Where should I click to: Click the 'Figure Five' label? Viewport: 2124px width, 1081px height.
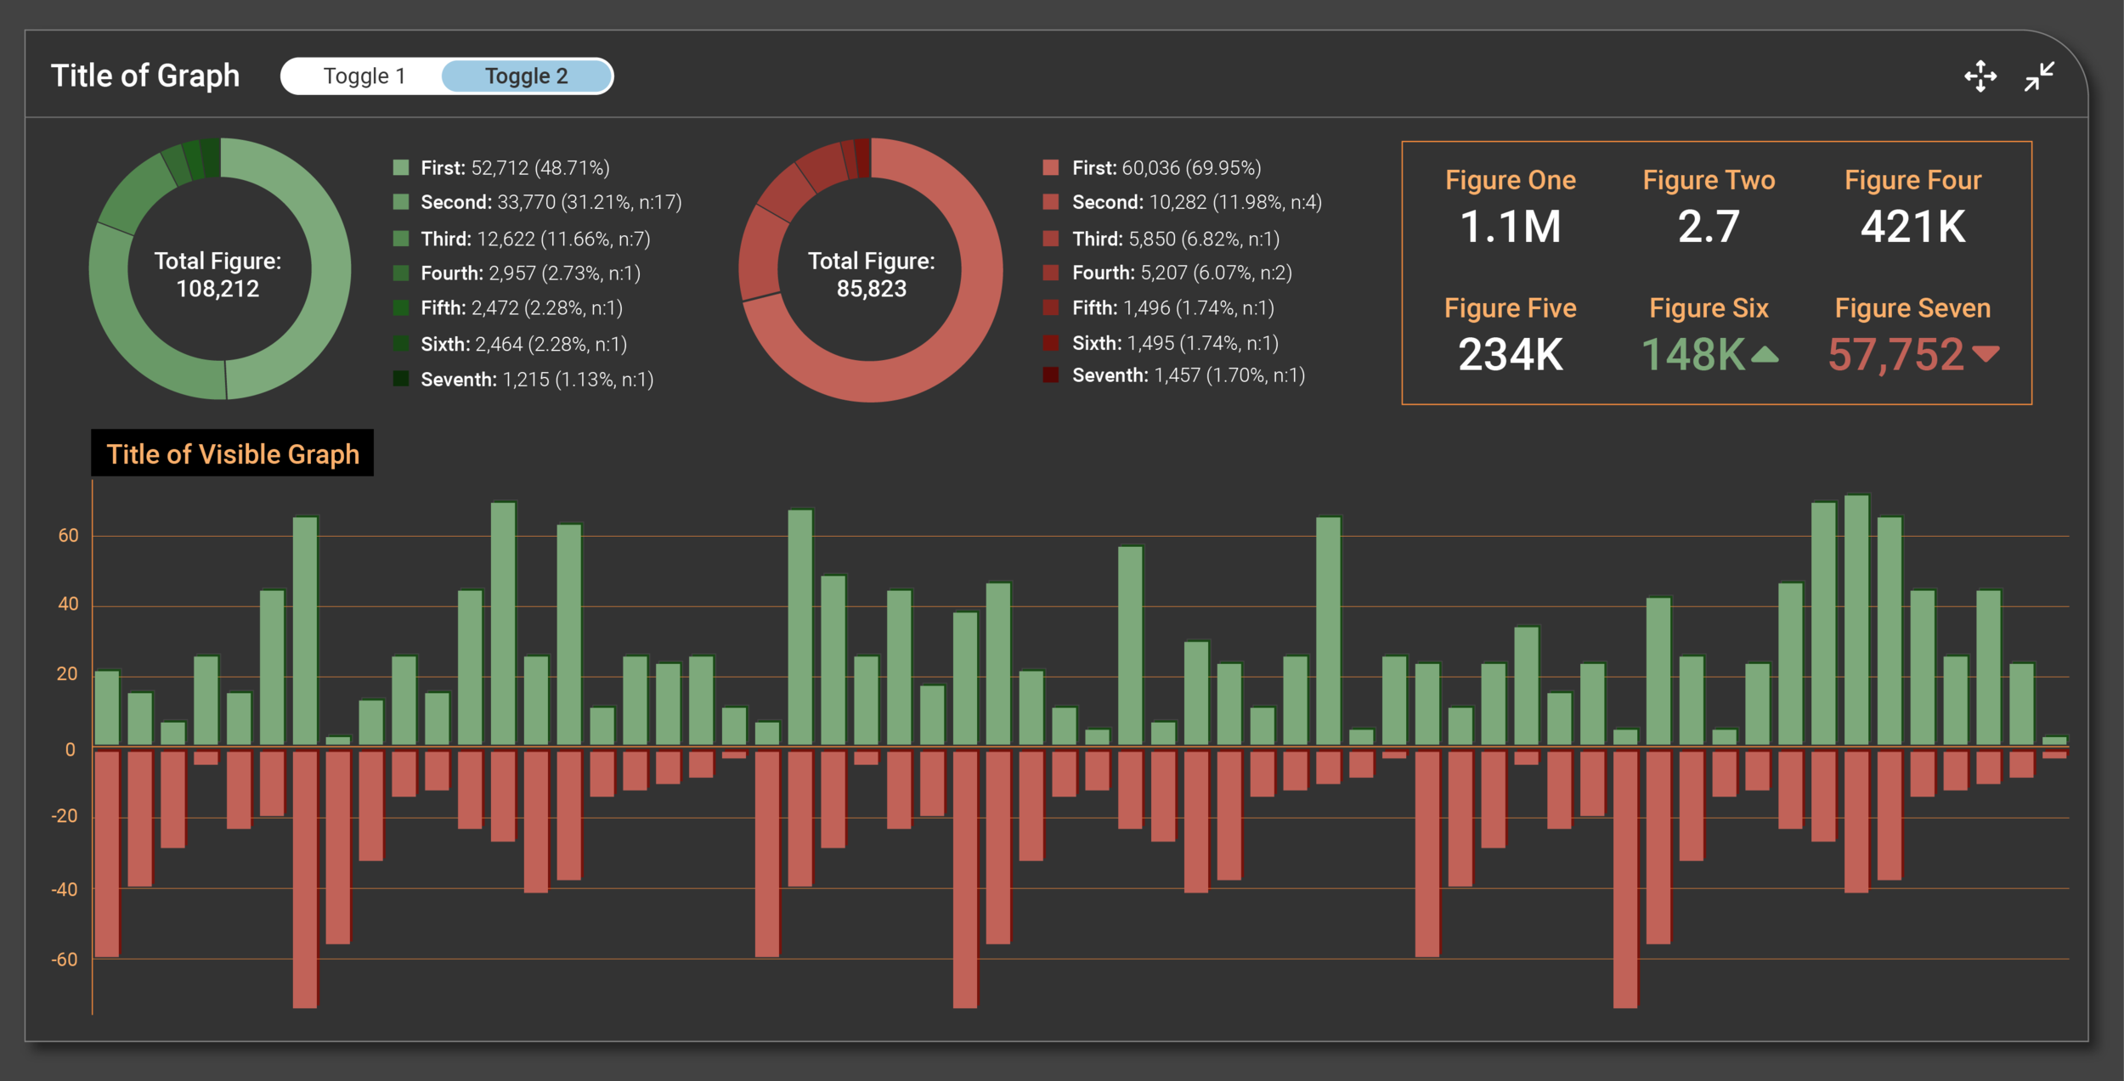(1511, 308)
